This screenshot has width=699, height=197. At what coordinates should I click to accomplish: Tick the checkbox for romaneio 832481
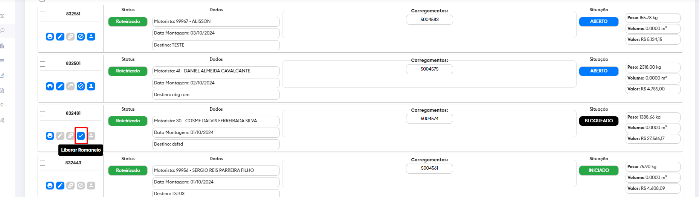(x=43, y=114)
